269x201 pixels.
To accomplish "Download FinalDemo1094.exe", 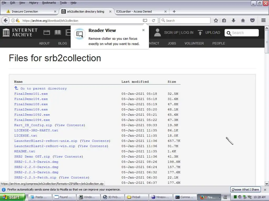I will coord(32,120).
